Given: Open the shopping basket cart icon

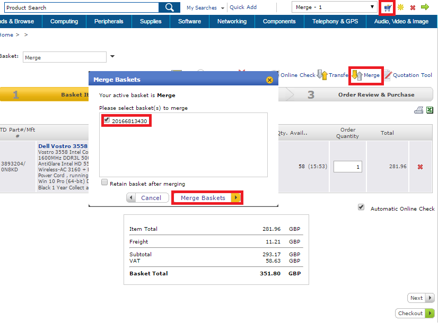Looking at the screenshot, I should [388, 8].
